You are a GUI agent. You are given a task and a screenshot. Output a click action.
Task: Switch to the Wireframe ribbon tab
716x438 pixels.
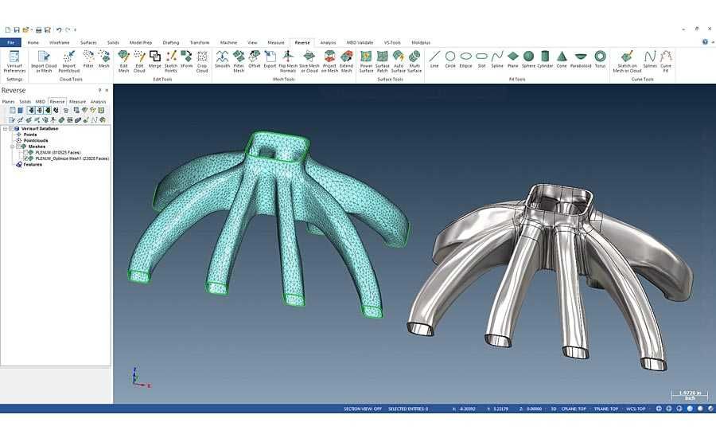60,42
